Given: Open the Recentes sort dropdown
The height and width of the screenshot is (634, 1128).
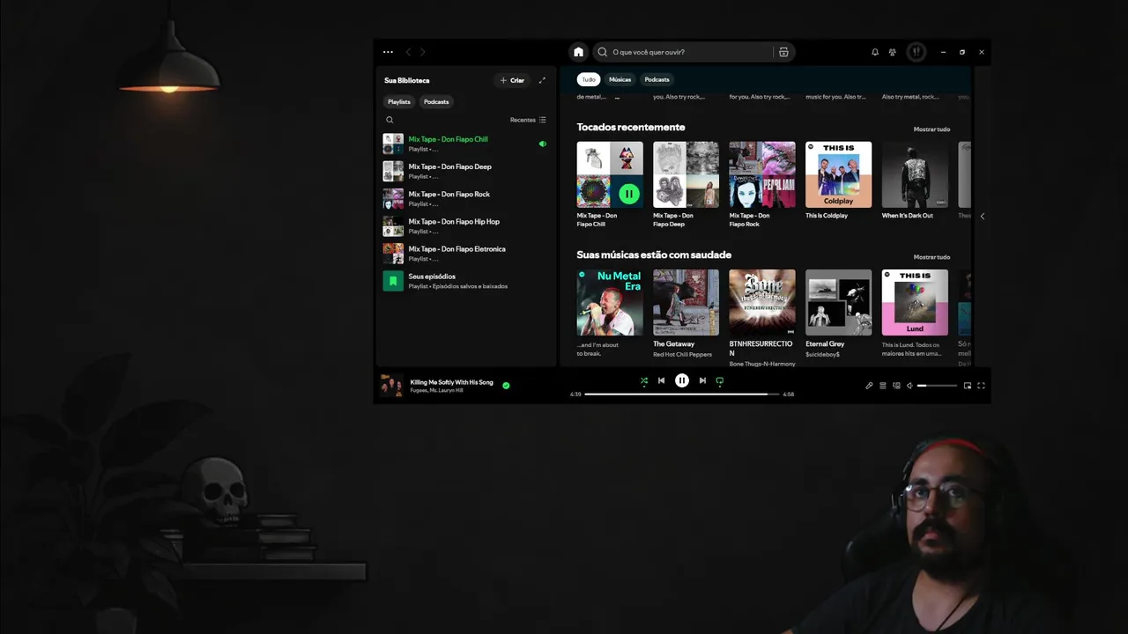Looking at the screenshot, I should 528,120.
